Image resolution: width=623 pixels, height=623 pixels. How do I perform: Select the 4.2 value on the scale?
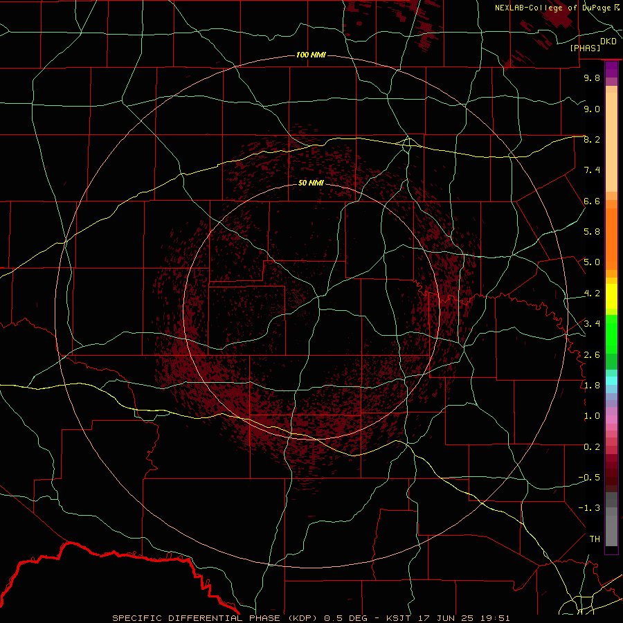coord(592,294)
